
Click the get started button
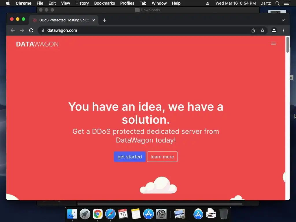130,157
